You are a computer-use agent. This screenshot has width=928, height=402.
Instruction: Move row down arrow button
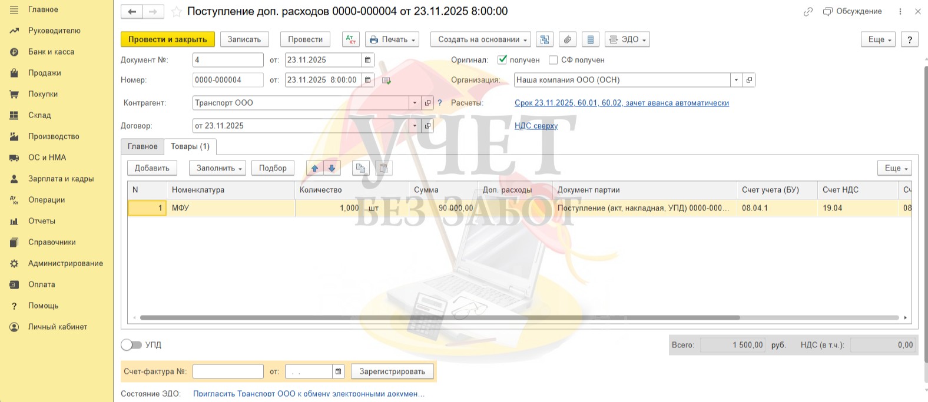tap(332, 168)
